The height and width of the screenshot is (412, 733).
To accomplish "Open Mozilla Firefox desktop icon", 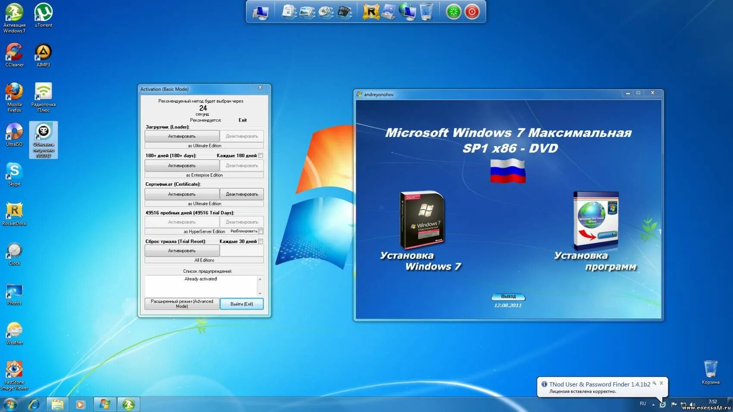I will point(14,97).
